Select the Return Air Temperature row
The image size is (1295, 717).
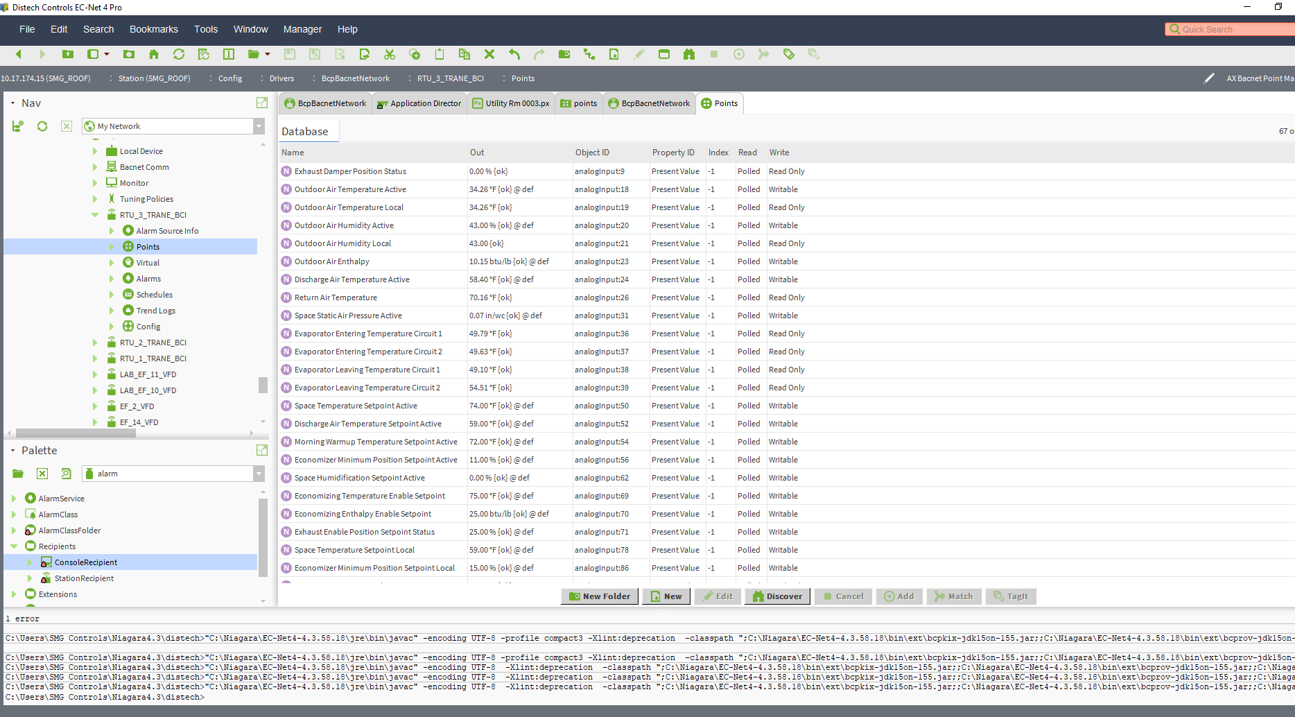[786, 297]
